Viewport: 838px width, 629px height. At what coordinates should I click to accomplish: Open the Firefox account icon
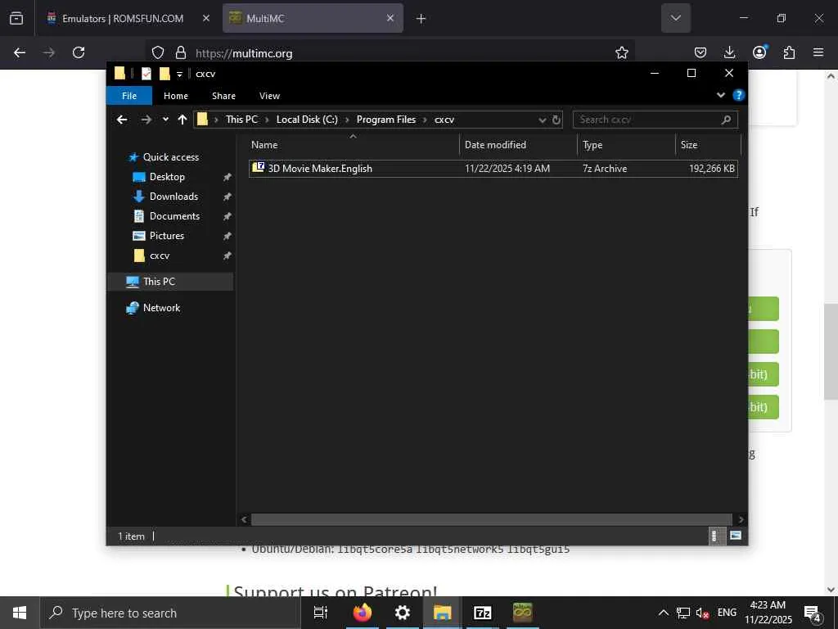coord(759,52)
